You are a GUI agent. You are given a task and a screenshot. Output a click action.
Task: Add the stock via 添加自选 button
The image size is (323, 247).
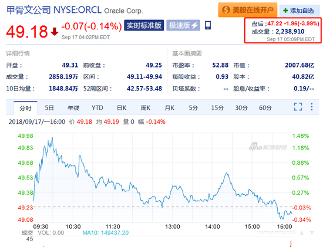300,11
